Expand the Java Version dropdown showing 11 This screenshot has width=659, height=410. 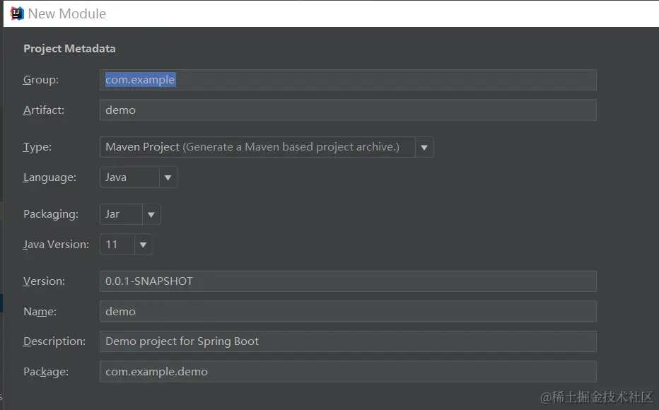coord(143,245)
